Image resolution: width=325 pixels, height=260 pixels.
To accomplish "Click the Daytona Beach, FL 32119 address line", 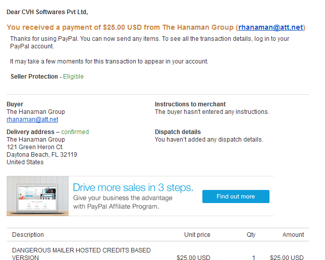I will coord(42,155).
